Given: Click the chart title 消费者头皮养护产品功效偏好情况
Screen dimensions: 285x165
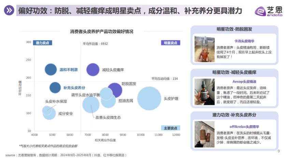Looking at the screenshot, I should point(101,32).
